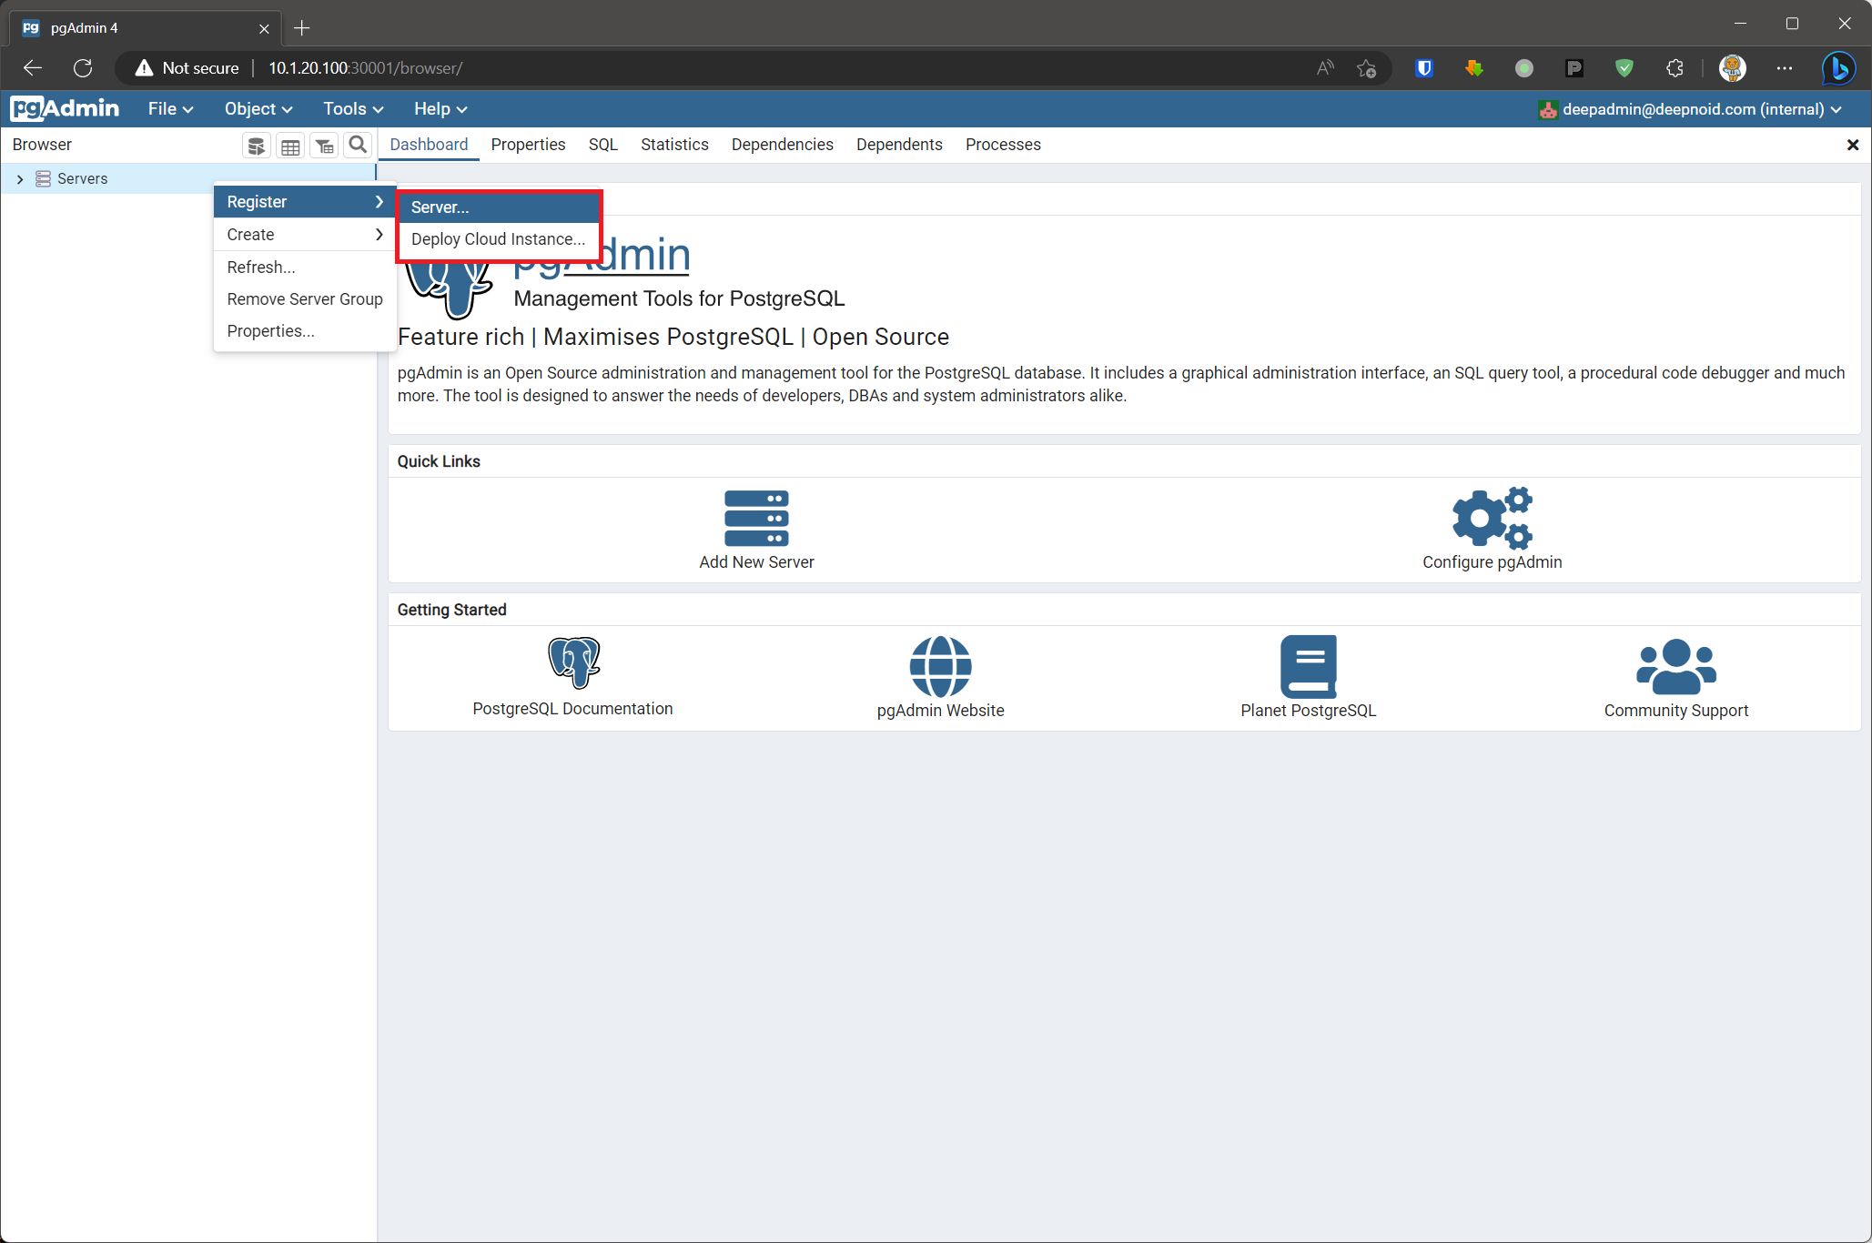
Task: Select Refresh... in context menu
Action: pyautogui.click(x=305, y=268)
